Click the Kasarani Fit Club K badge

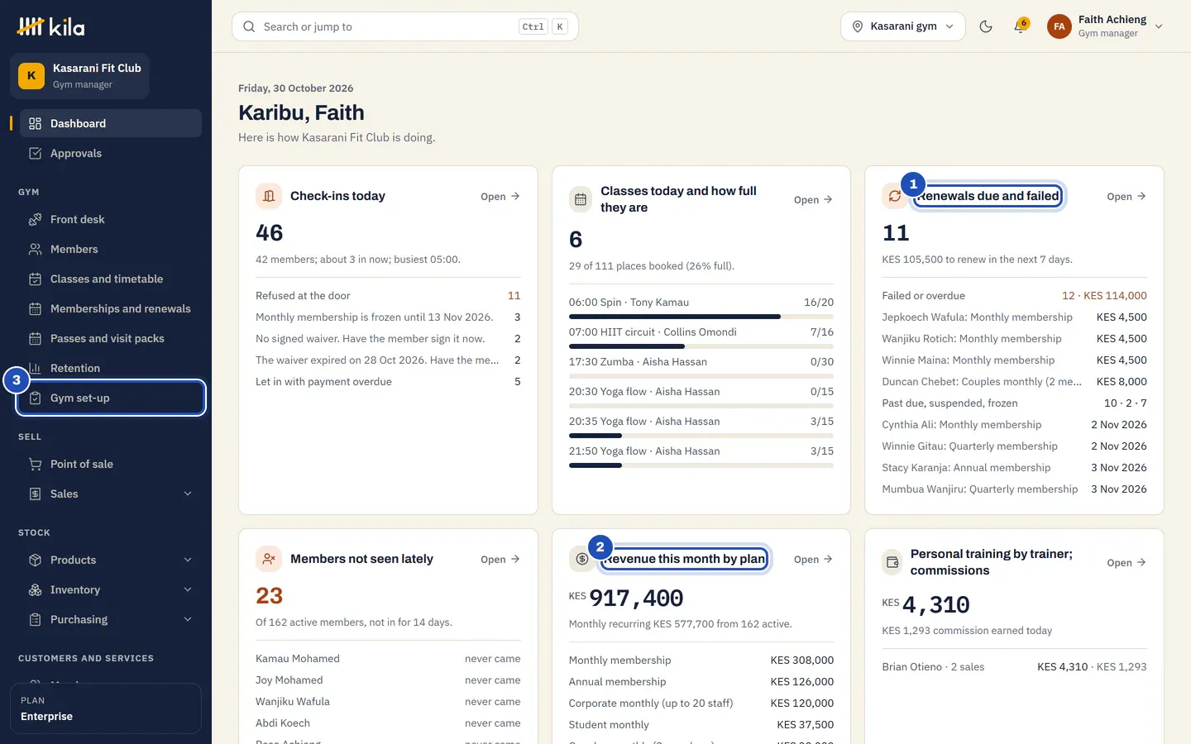[x=31, y=76]
